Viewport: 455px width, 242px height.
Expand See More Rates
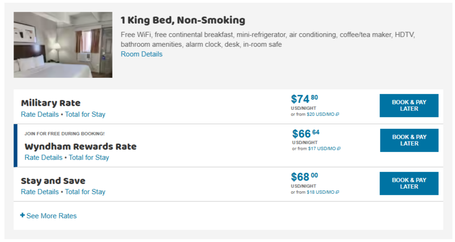click(51, 216)
